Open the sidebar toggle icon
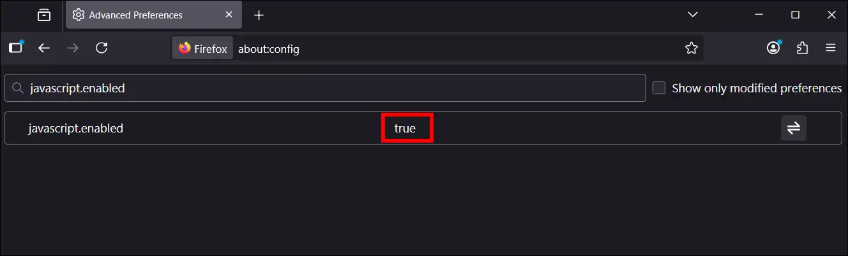Image resolution: width=848 pixels, height=256 pixels. (15, 48)
